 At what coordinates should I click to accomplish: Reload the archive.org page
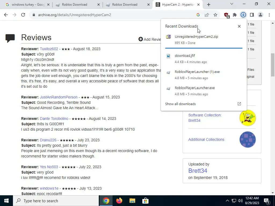pos(23,15)
